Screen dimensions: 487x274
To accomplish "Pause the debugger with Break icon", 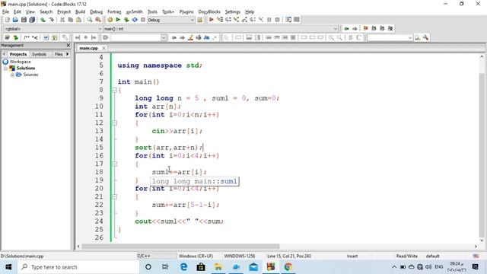I will pos(269,20).
